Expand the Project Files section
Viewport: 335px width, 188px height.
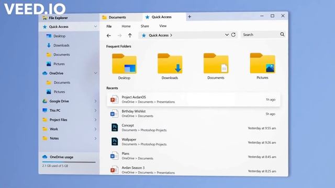click(95, 120)
